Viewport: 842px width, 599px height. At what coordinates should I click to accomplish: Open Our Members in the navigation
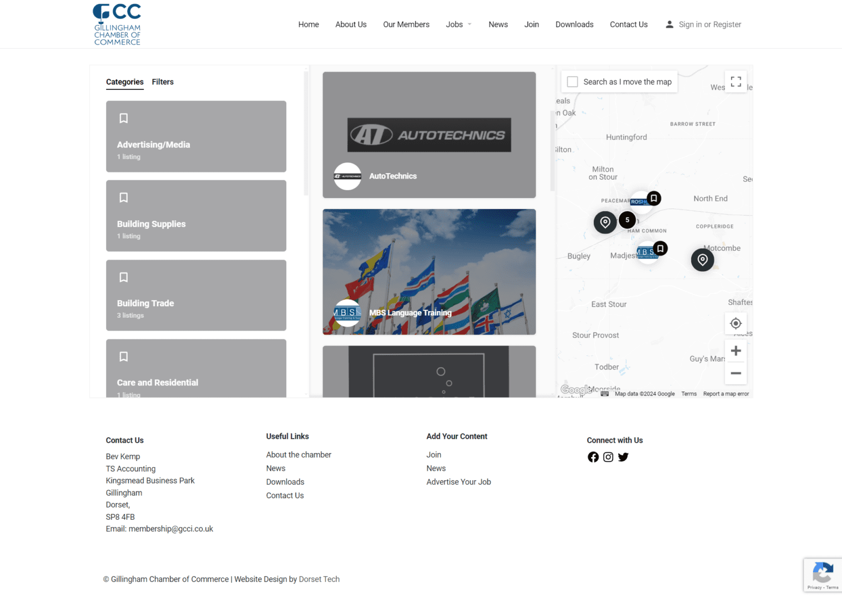point(406,24)
